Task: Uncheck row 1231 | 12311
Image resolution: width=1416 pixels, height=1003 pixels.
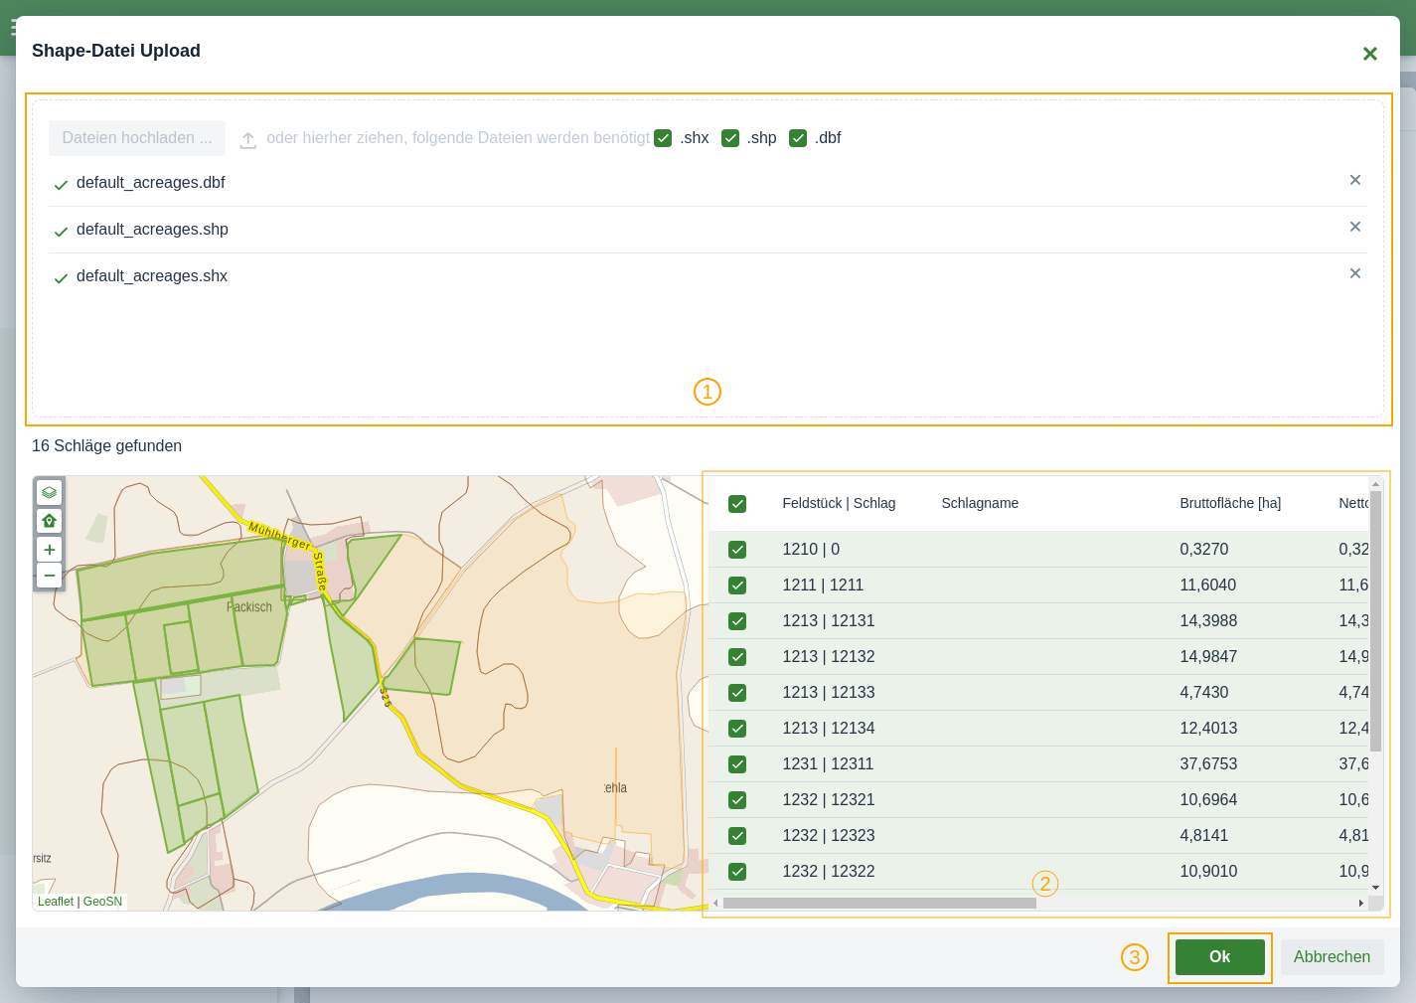Action: (x=737, y=764)
